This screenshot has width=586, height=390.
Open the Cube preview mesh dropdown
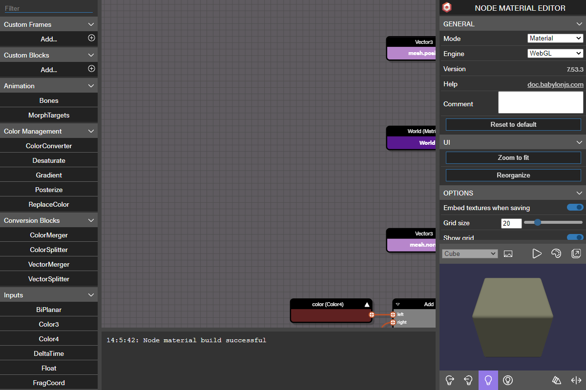click(469, 253)
